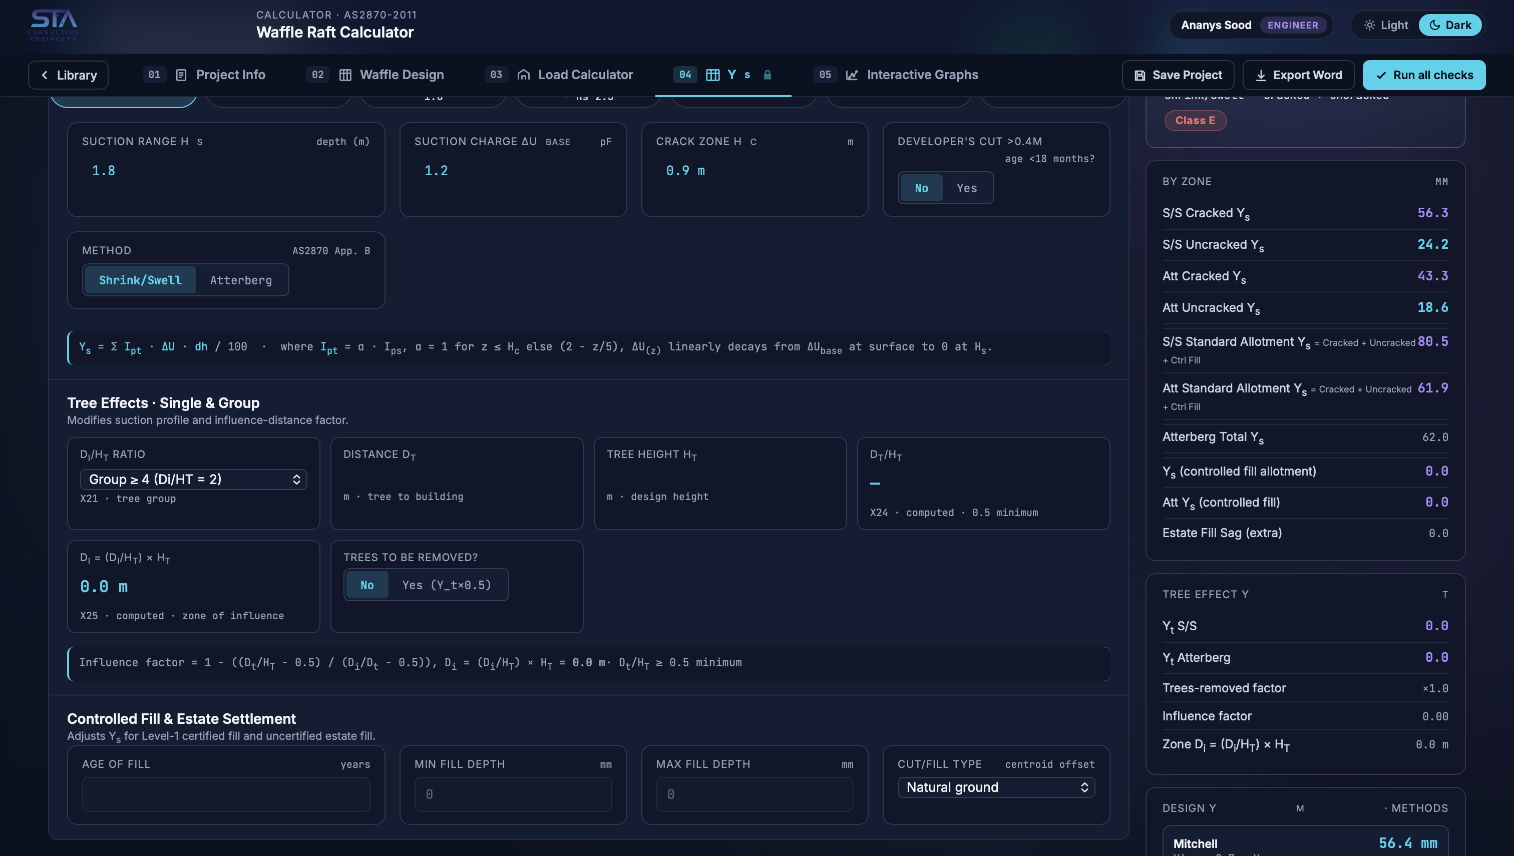The image size is (1514, 856).
Task: Click the S/S Uncracked Ys value 24.2
Action: tap(1432, 244)
